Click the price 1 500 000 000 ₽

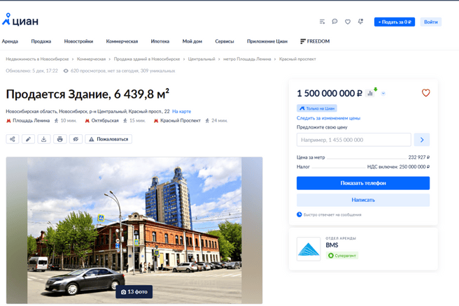330,93
